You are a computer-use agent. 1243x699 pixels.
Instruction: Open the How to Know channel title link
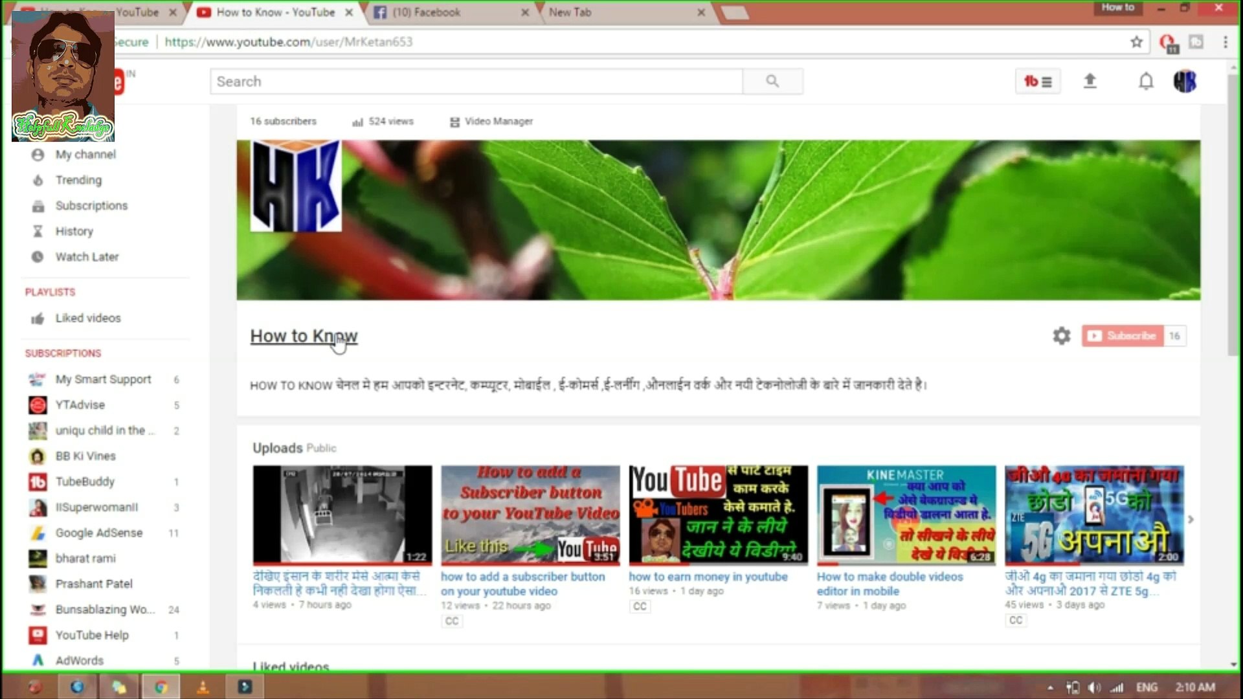(x=303, y=336)
